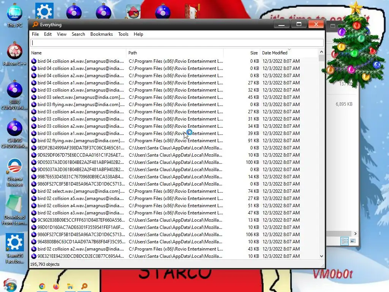Screen dimensions: 389x292
Task: Click bird 04 collision a2.wav file name
Action: (x=81, y=76)
